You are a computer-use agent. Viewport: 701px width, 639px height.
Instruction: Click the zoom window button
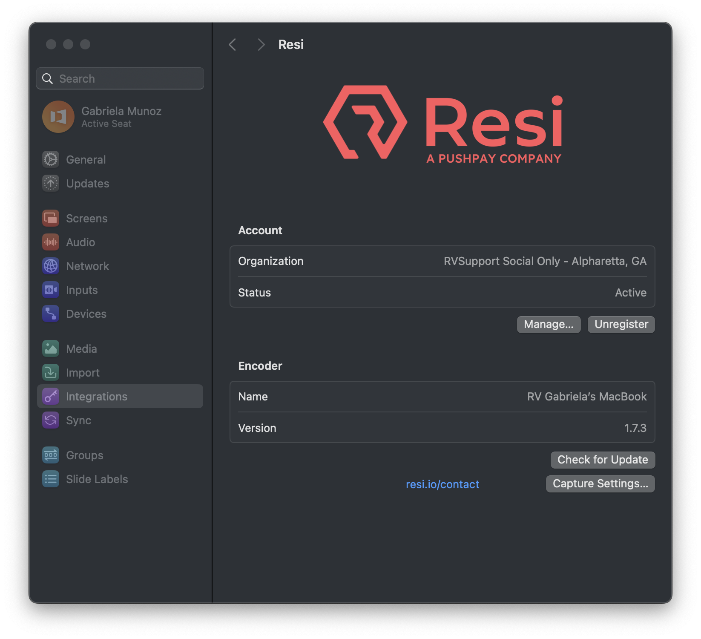(85, 44)
